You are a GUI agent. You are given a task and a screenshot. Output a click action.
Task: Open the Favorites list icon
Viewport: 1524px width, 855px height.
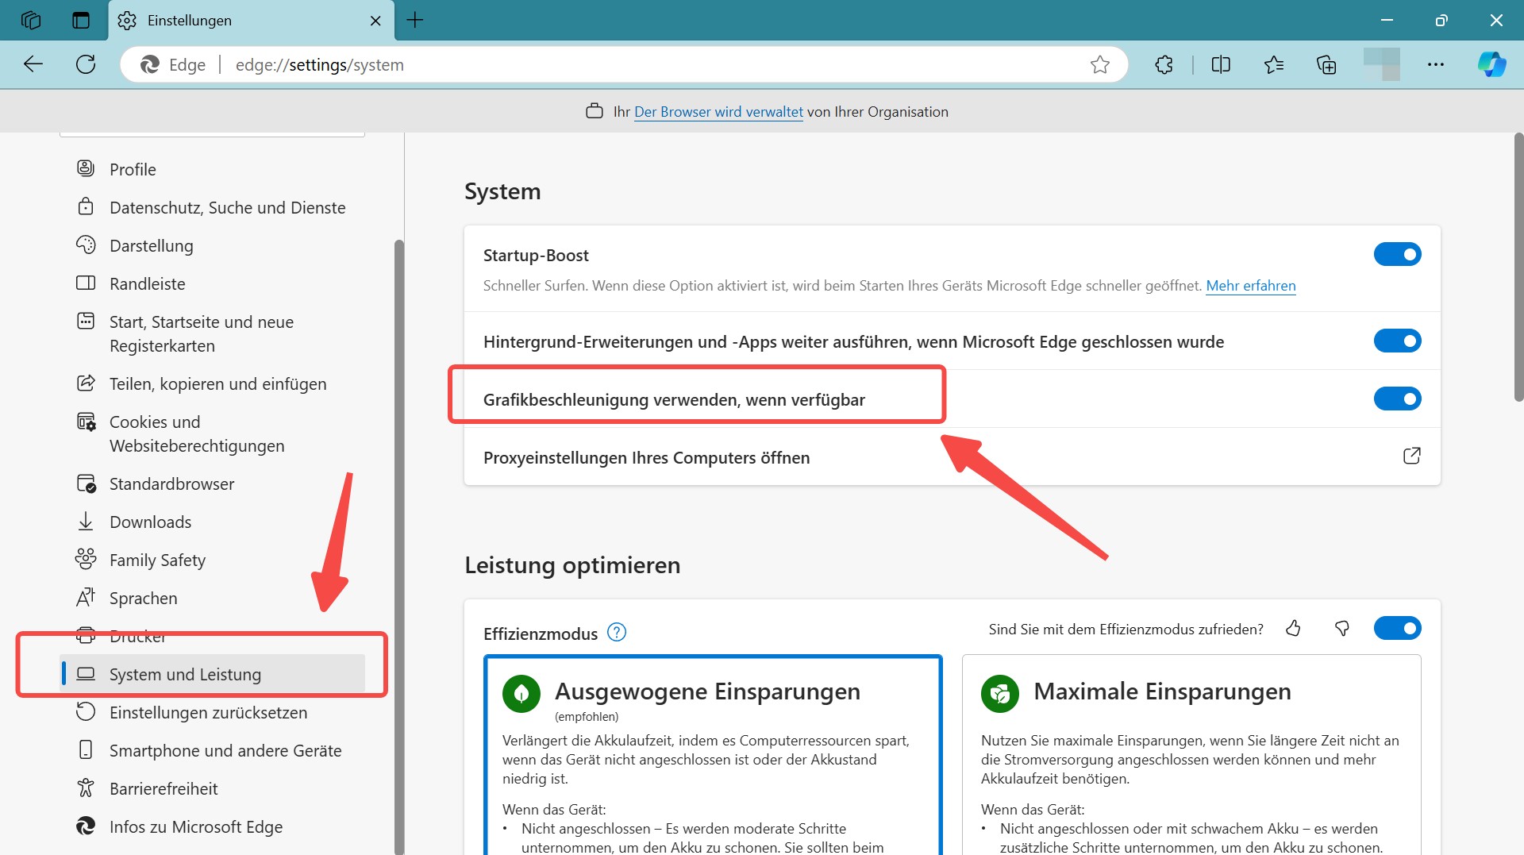pos(1274,64)
